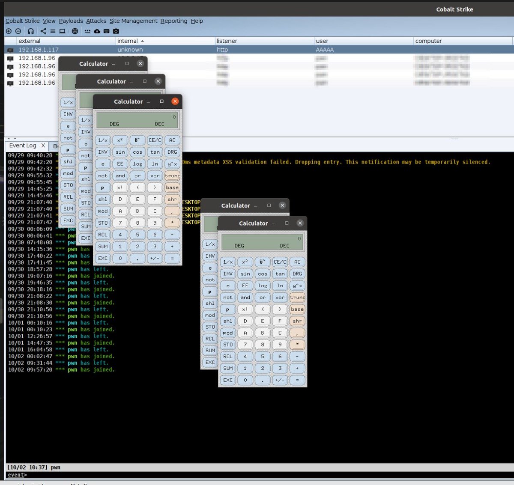
Task: Click the multiply key on the orange-close Calculator
Action: (x=172, y=223)
